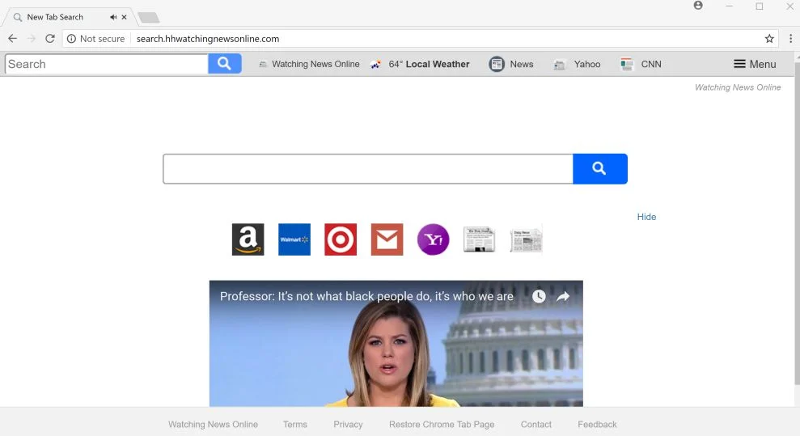Viewport: 800px width, 436px height.
Task: Open the Gmail envelope shortcut
Action: [387, 239]
